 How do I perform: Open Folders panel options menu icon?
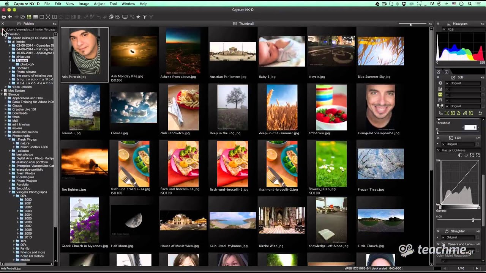coord(54,24)
